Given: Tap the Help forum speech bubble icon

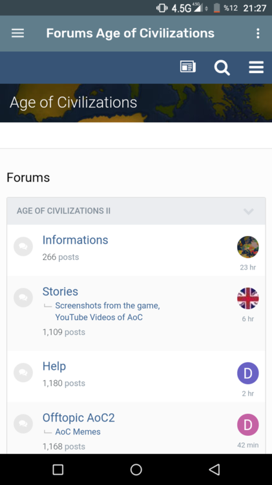Looking at the screenshot, I should tap(23, 372).
